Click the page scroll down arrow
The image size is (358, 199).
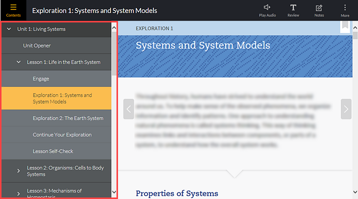coord(355,192)
